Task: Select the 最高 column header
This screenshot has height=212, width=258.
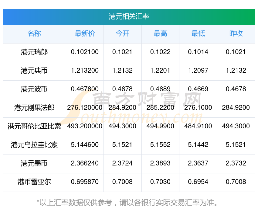Action: point(160,34)
